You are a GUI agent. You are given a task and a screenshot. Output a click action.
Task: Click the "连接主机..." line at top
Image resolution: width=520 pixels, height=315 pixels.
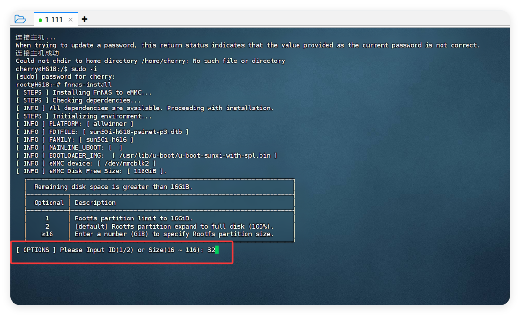[36, 37]
